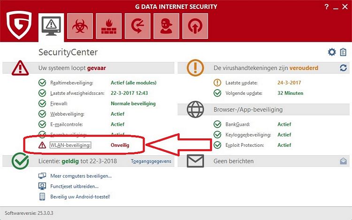Open the virus protection biohazard tab
Image resolution: width=352 pixels, height=220 pixels.
pos(80,26)
